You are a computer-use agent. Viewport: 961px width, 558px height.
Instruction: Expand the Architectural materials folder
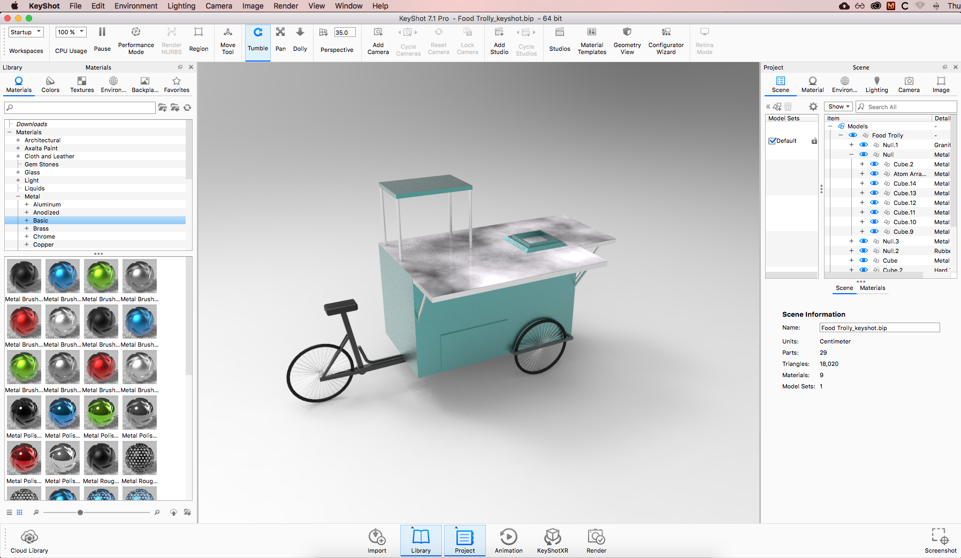coord(18,140)
